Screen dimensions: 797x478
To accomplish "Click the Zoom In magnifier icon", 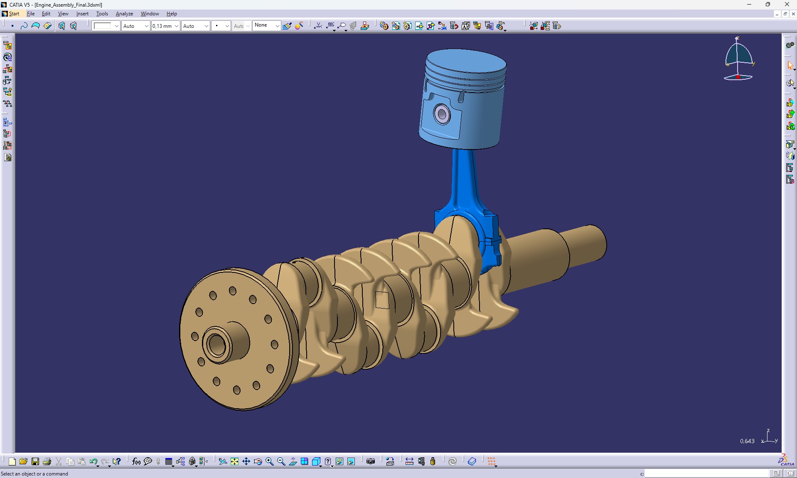I will coord(269,461).
